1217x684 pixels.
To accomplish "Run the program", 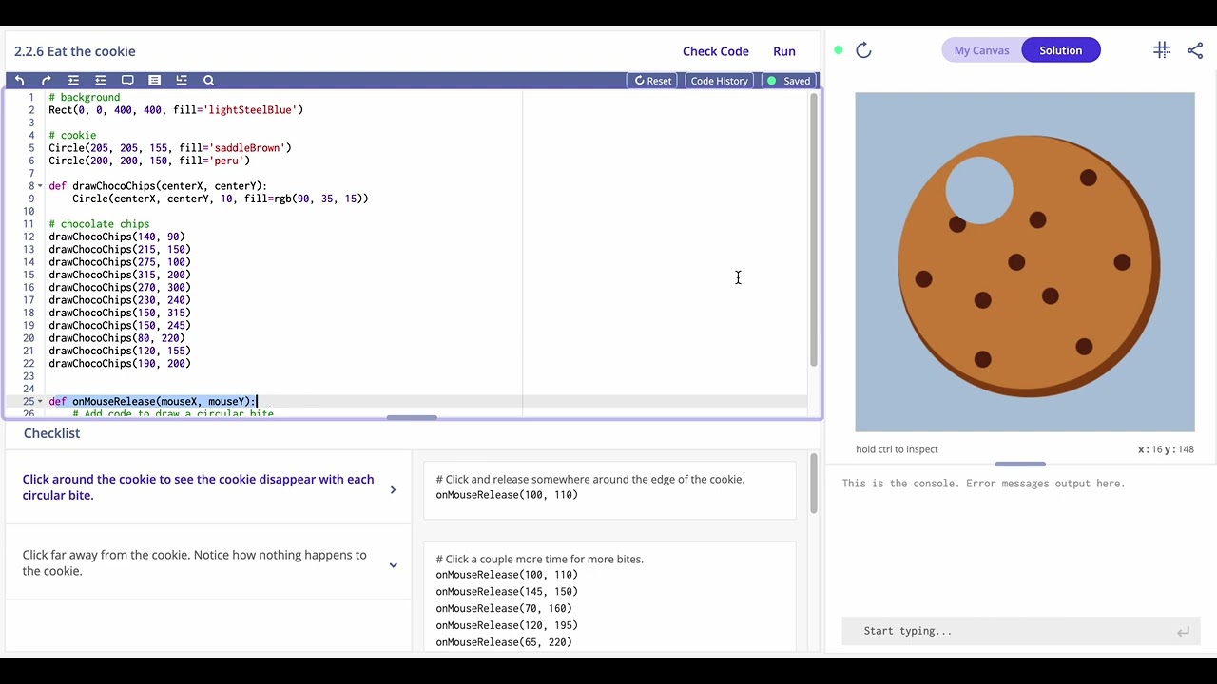I will click(x=783, y=51).
